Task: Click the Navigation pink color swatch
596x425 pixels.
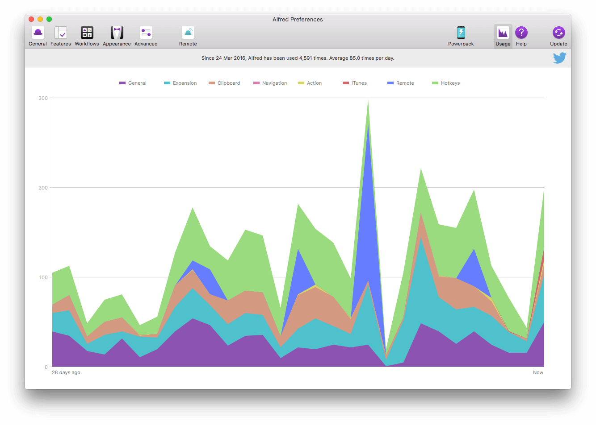Action: [x=254, y=83]
